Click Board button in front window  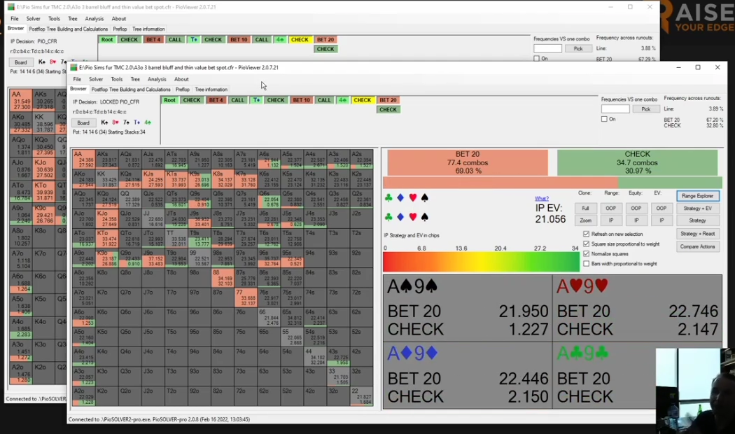(x=83, y=122)
